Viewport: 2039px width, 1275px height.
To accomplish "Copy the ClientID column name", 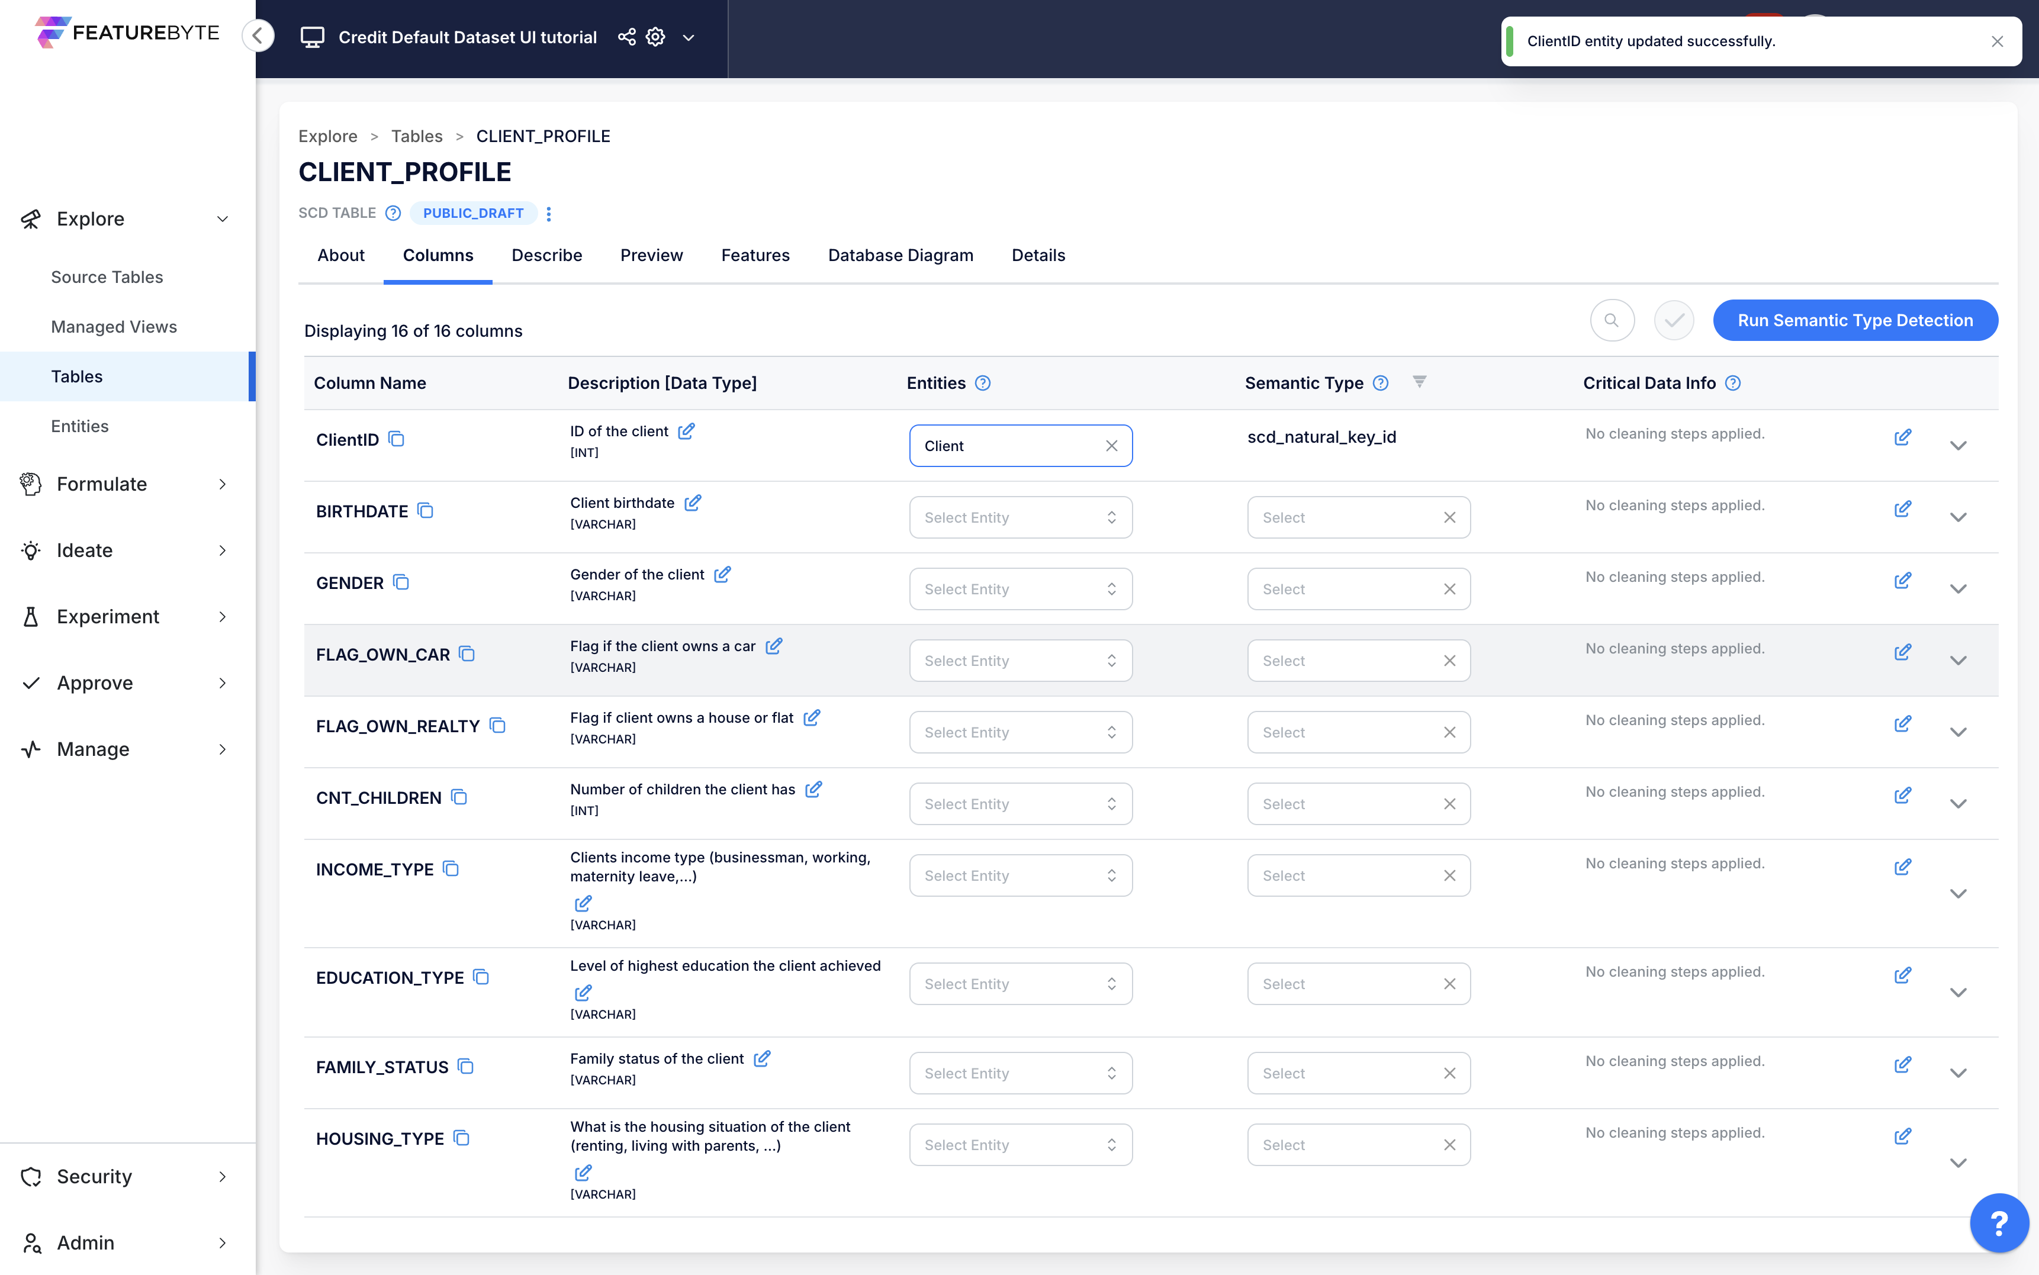I will [396, 439].
